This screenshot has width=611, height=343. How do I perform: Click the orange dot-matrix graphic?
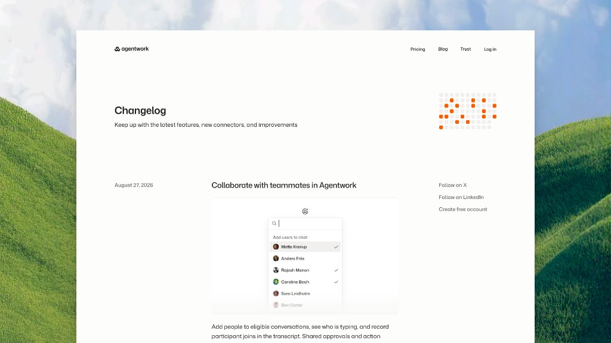467,111
